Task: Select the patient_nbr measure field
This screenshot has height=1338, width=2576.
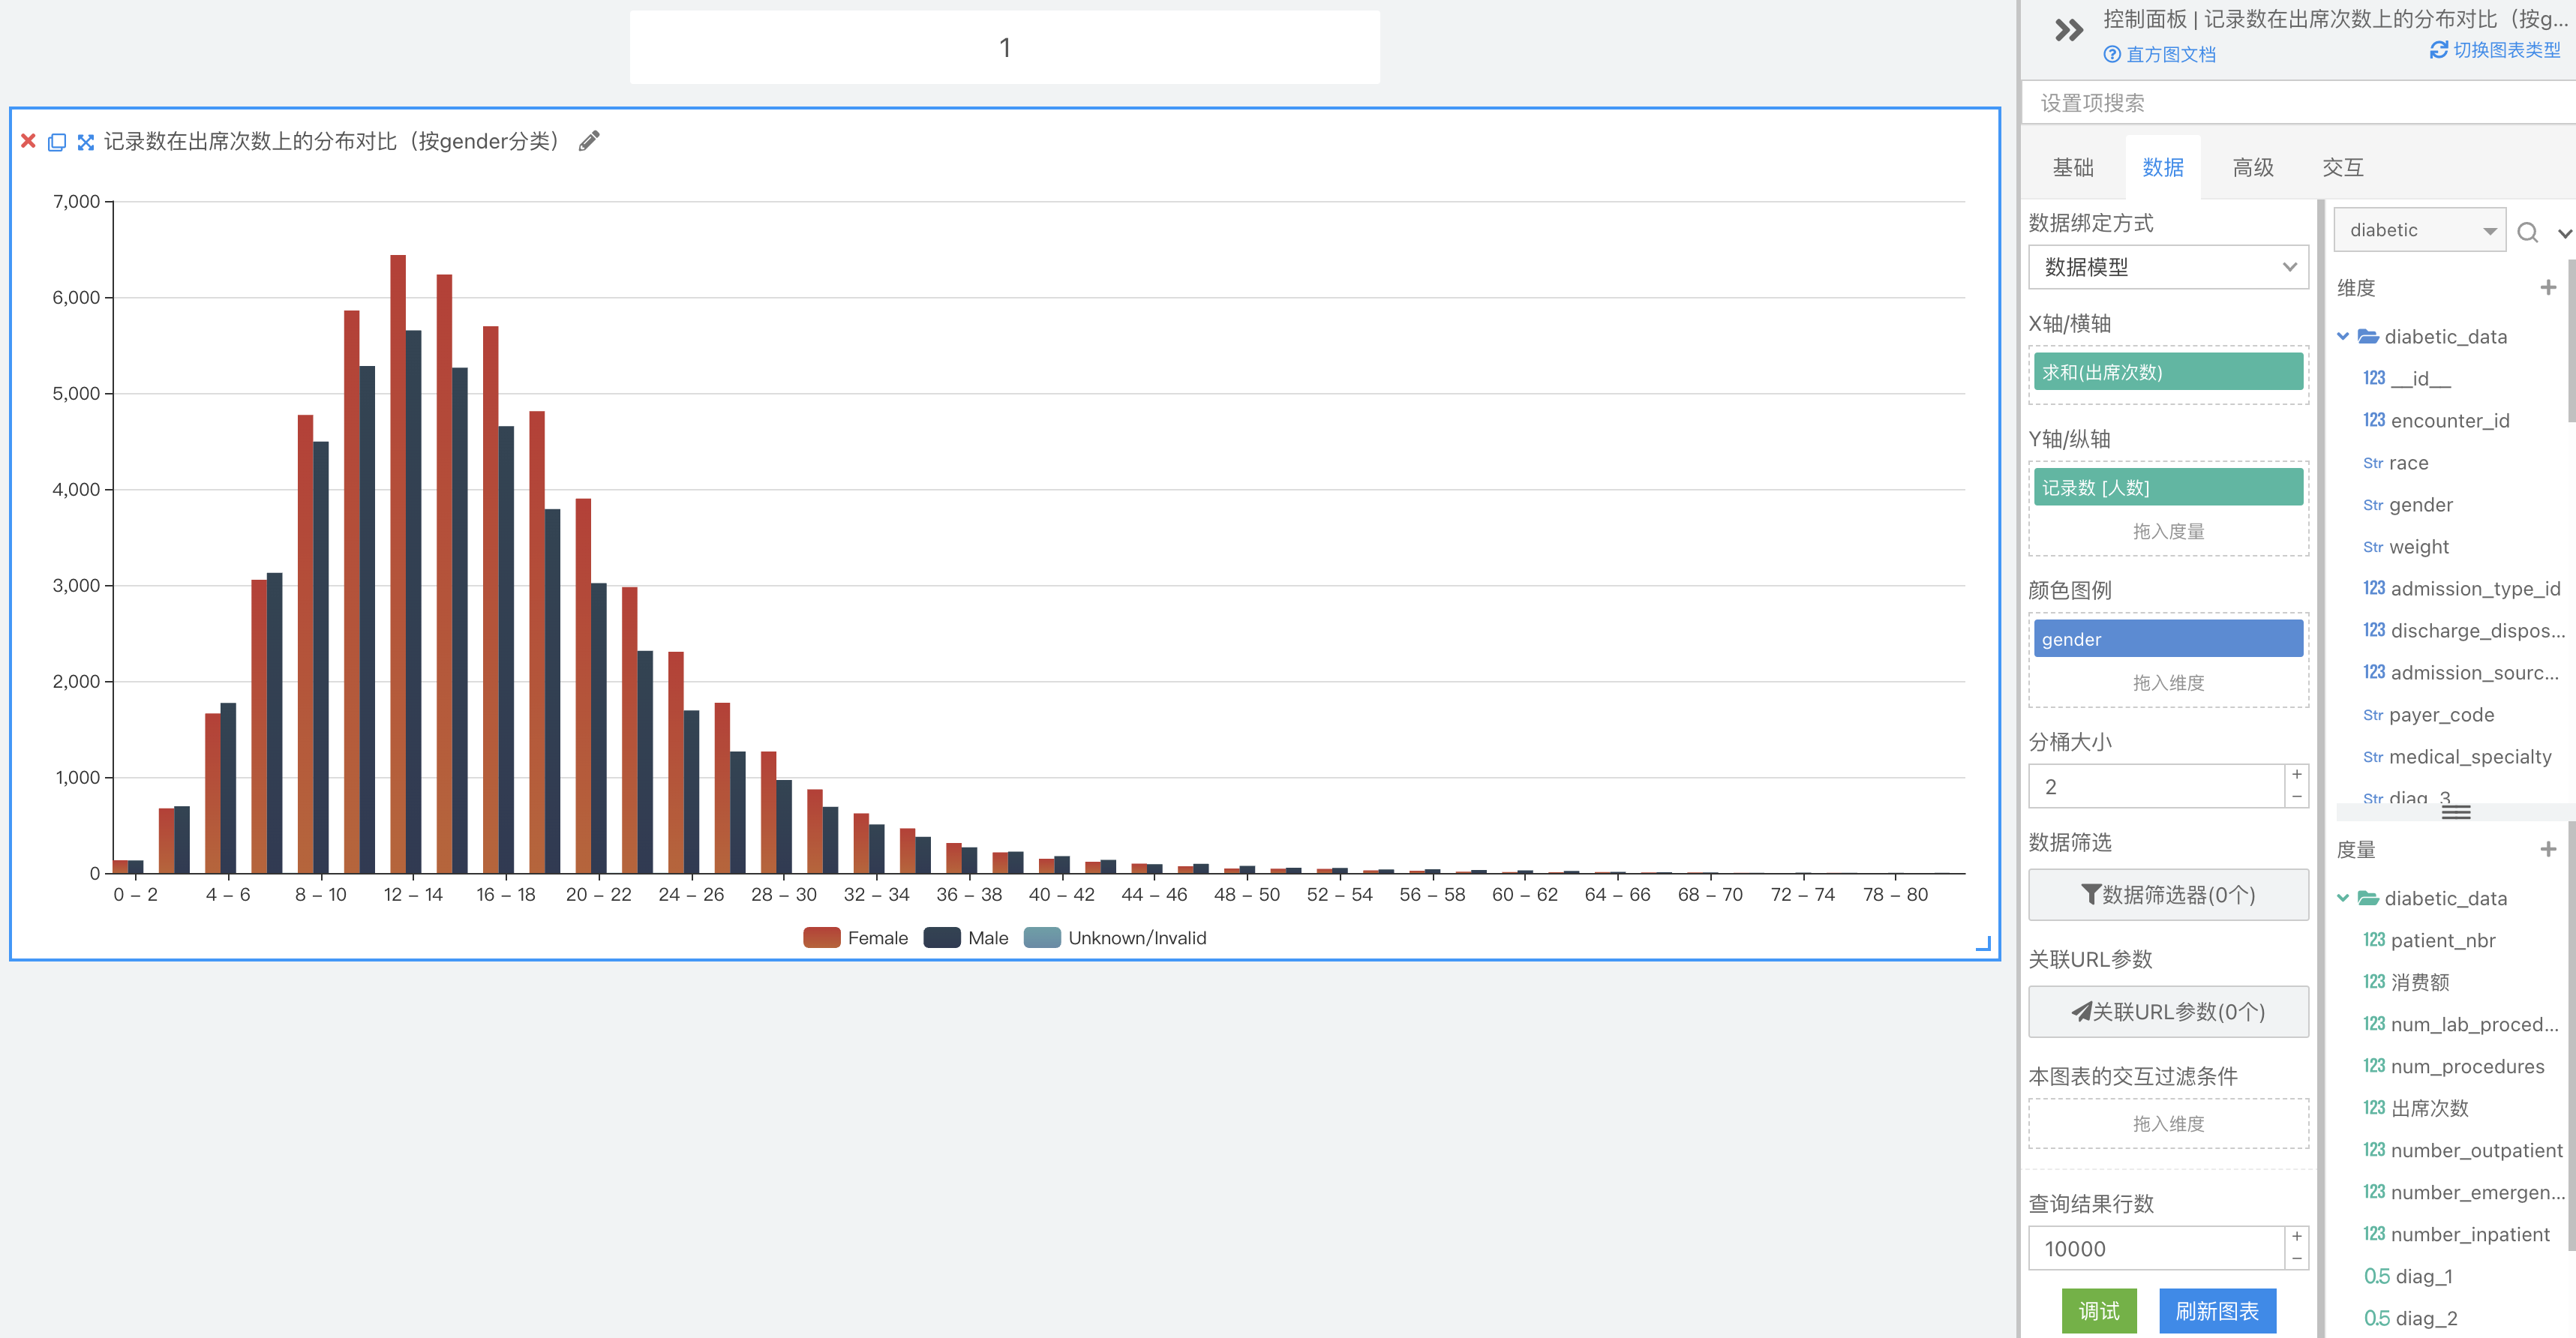Action: tap(2429, 940)
